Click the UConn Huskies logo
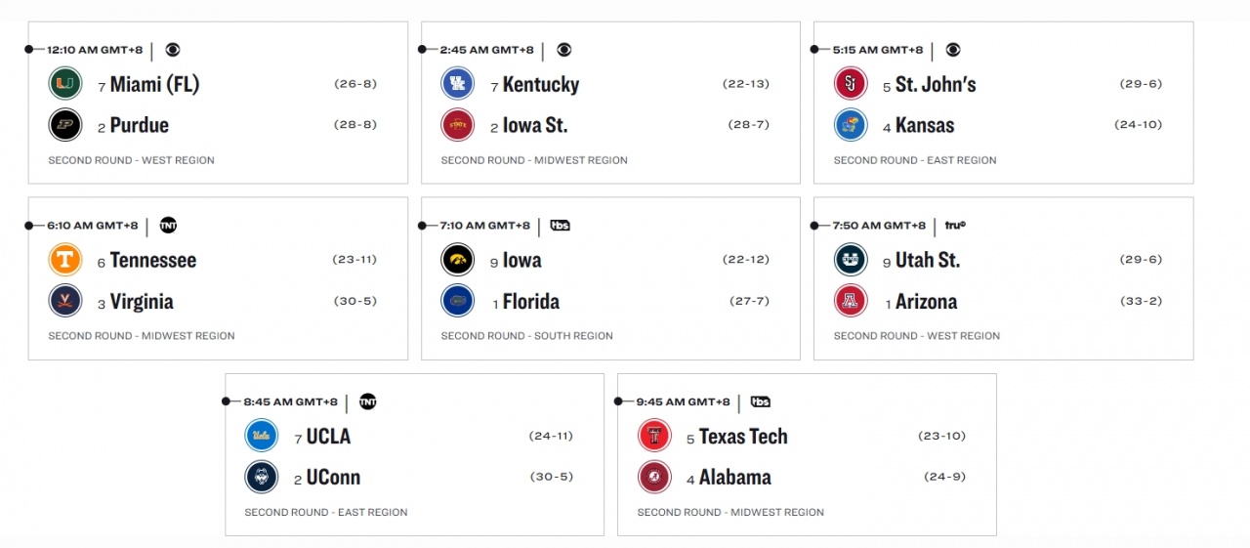1250x548 pixels. pyautogui.click(x=262, y=477)
